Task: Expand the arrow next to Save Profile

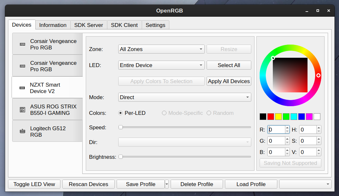Action: click(x=166, y=184)
